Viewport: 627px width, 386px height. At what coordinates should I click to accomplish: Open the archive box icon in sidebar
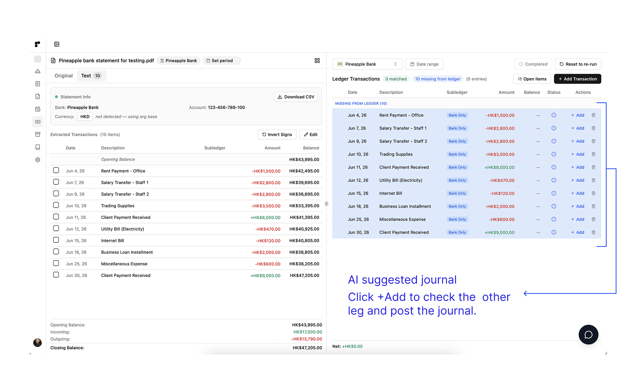38,134
